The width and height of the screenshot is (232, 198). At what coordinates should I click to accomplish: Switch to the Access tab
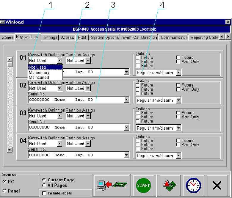pyautogui.click(x=67, y=37)
